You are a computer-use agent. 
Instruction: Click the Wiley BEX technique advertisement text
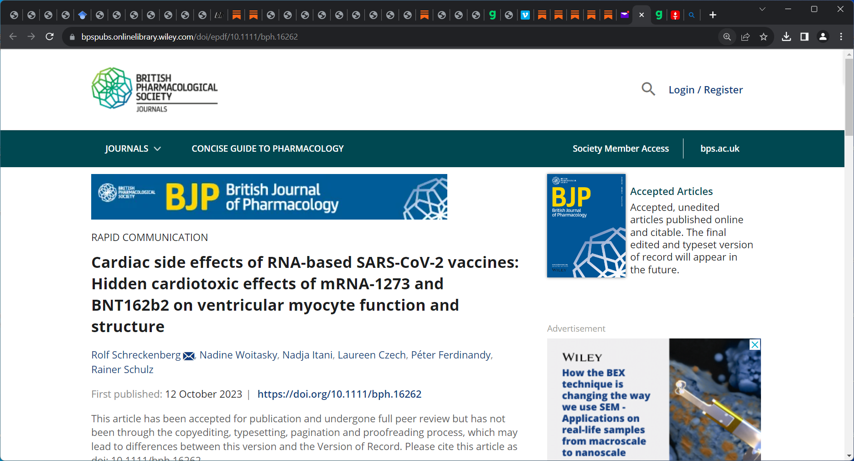606,412
